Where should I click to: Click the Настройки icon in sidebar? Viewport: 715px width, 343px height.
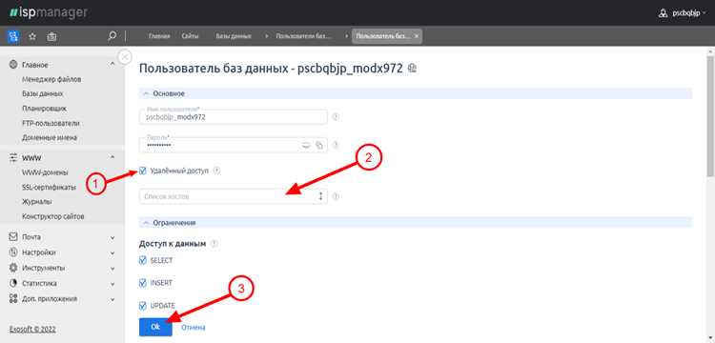[x=13, y=252]
